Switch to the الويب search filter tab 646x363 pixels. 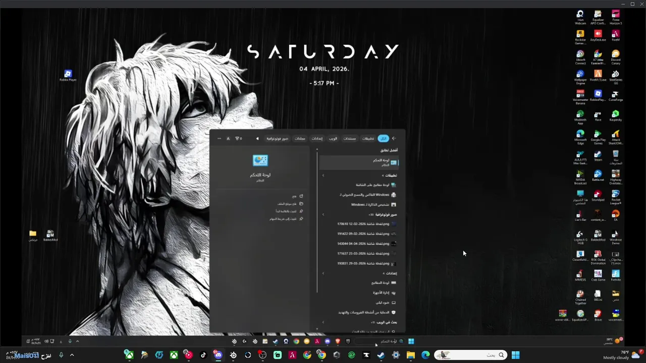[333, 138]
